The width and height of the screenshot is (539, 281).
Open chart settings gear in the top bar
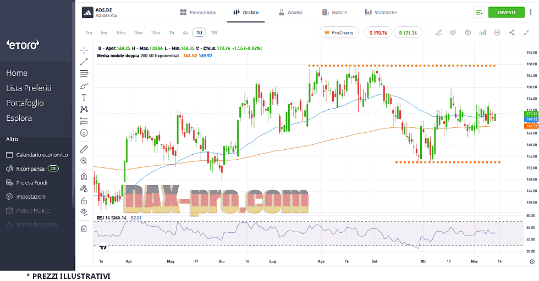tap(468, 32)
